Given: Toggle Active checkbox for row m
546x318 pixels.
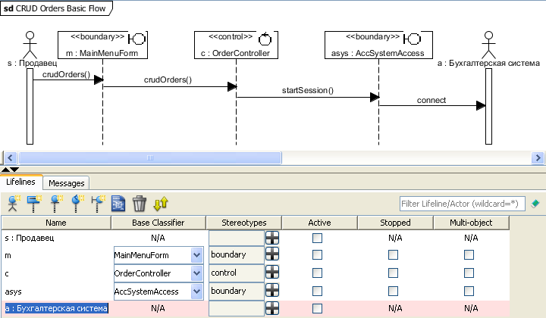Looking at the screenshot, I should (x=317, y=254).
